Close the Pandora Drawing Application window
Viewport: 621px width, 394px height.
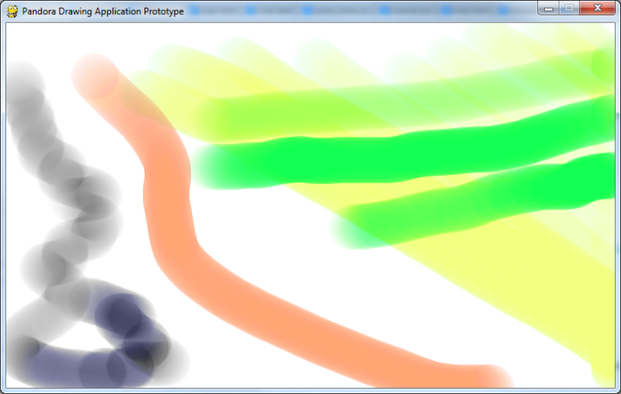pyautogui.click(x=598, y=8)
